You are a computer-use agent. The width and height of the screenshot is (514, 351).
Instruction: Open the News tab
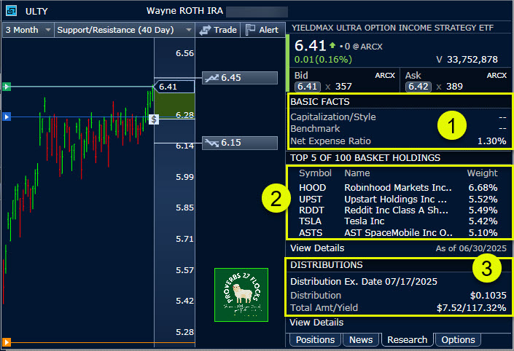(360, 339)
